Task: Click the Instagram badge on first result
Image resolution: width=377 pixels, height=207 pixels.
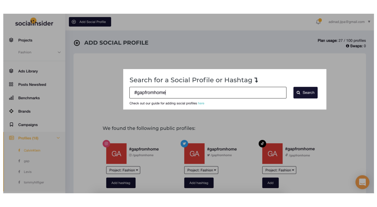Action: (x=106, y=144)
